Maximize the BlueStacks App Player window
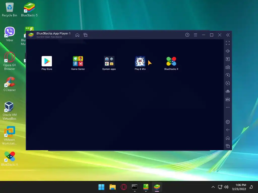 [x=212, y=35]
